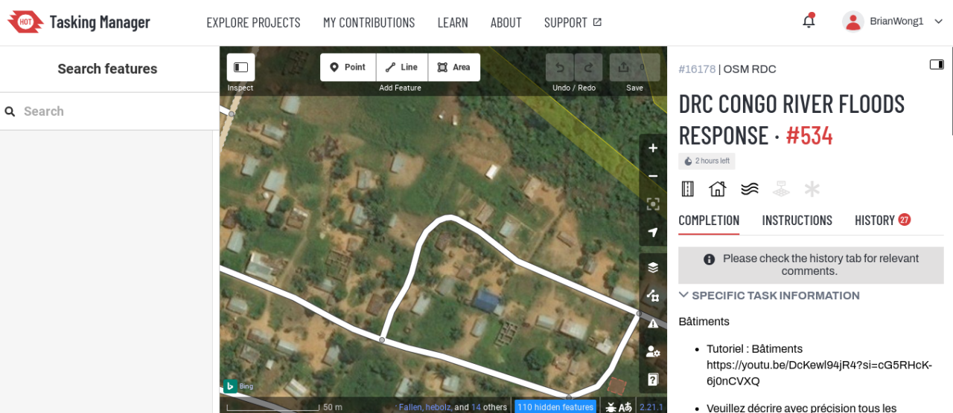Viewport: 953px width, 413px height.
Task: Click the geolocate arrow icon
Action: [x=653, y=232]
